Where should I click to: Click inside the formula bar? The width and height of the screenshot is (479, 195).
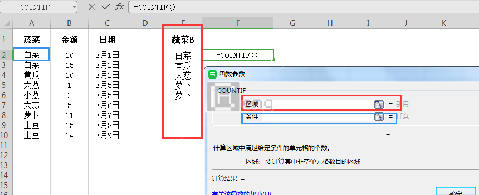click(304, 7)
